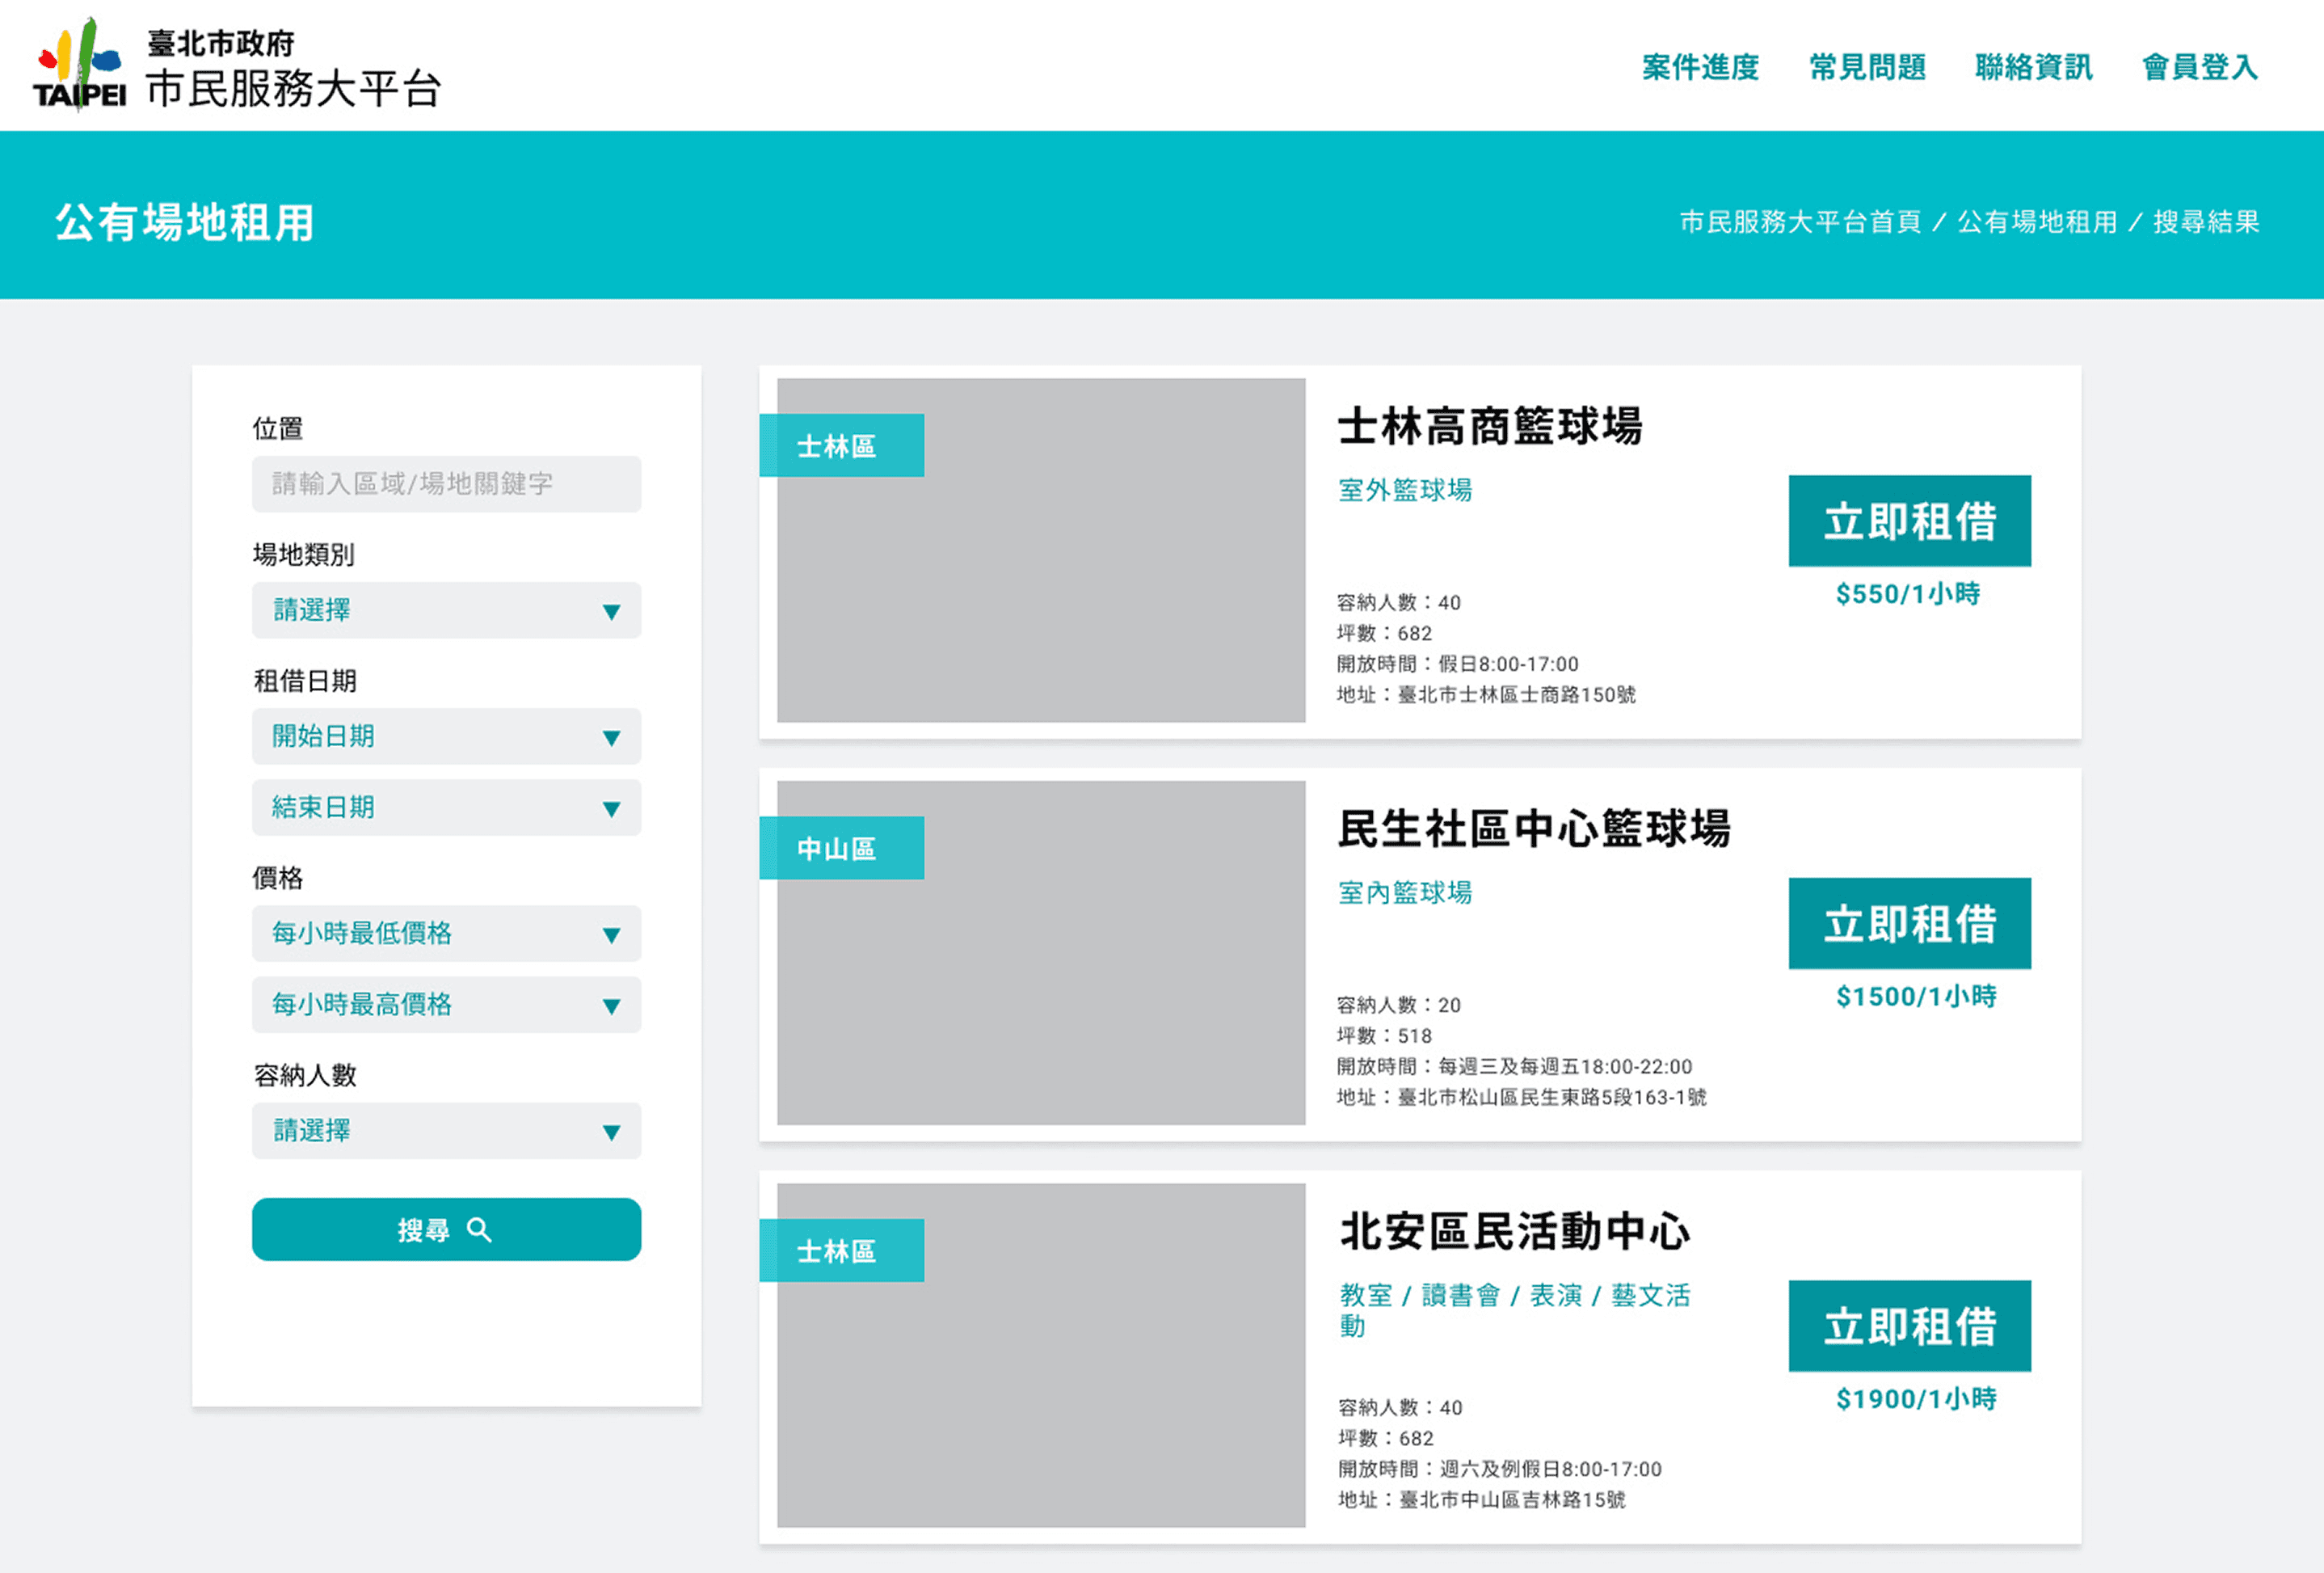This screenshot has height=1573, width=2324.
Task: Click the magnifier icon on search button
Action: [480, 1229]
